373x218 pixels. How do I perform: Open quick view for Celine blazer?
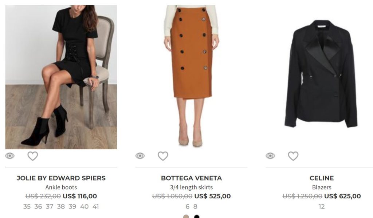[270, 156]
